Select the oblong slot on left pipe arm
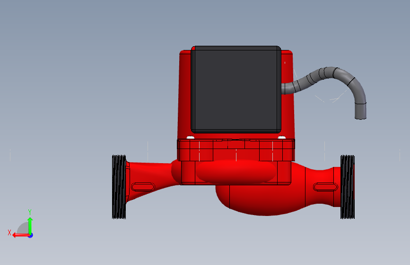Viewport: 410px width, 265px height. coord(143,187)
